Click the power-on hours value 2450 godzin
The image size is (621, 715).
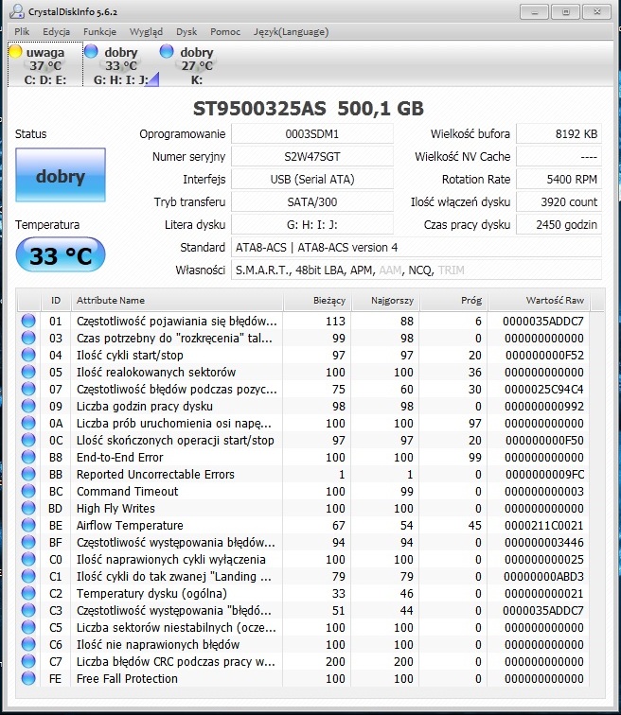pos(559,225)
